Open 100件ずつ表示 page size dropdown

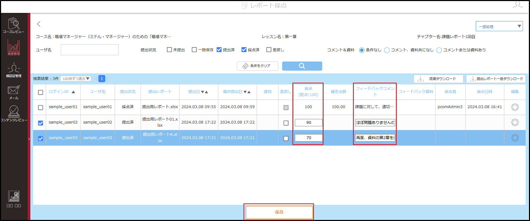76,79
